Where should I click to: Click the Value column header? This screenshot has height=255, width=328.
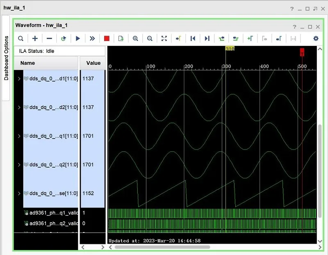[93, 63]
